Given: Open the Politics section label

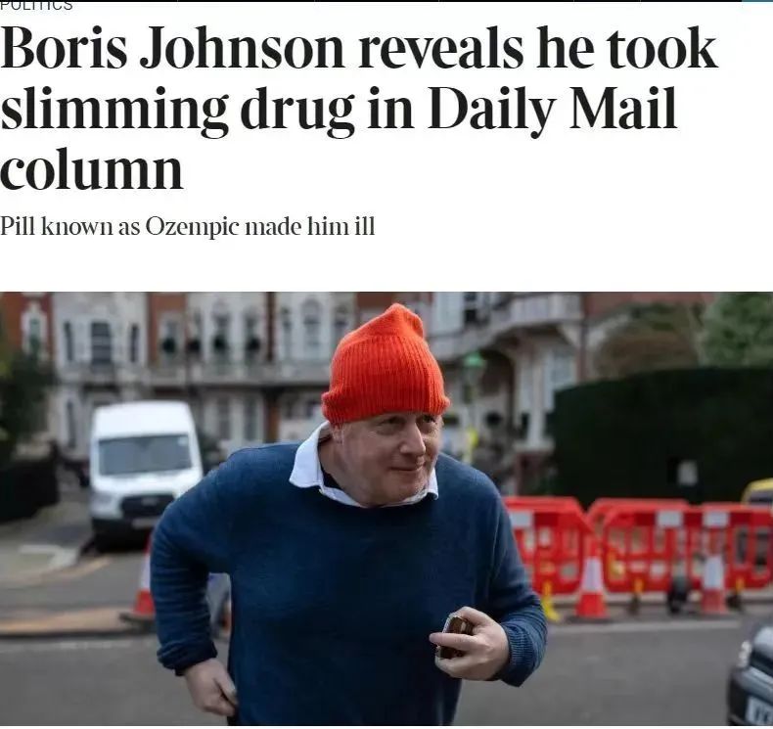Looking at the screenshot, I should point(36,5).
